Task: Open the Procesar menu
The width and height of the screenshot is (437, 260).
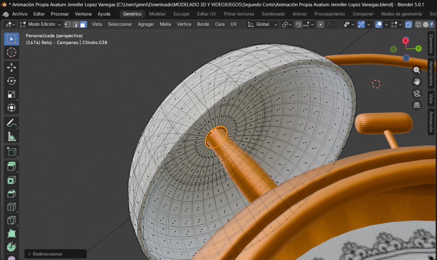Action: click(60, 14)
